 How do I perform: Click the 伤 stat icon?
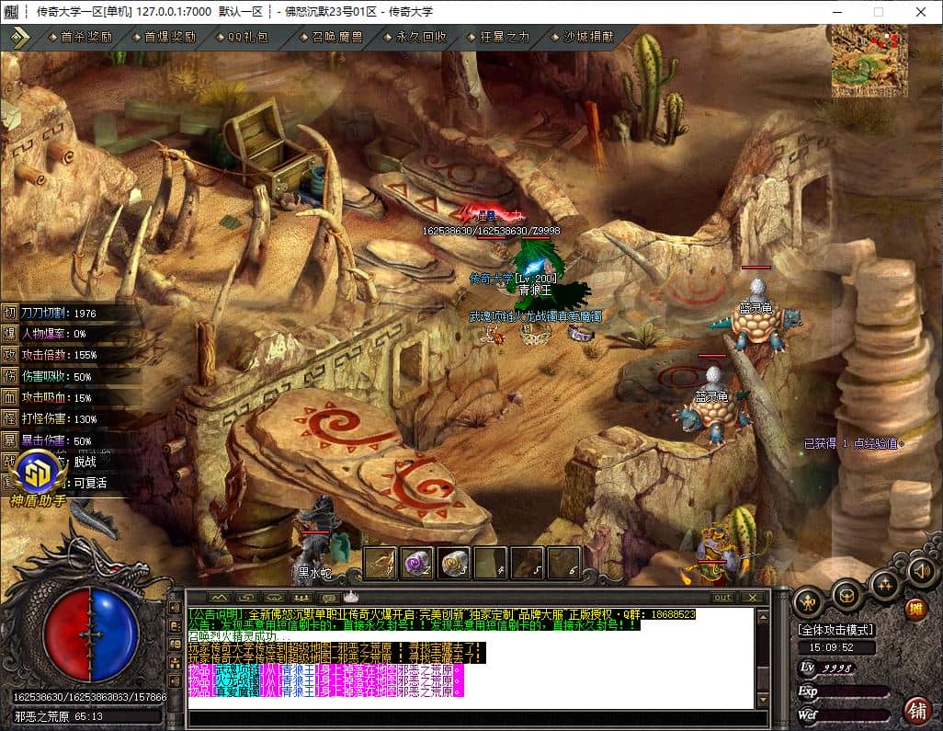(x=9, y=377)
